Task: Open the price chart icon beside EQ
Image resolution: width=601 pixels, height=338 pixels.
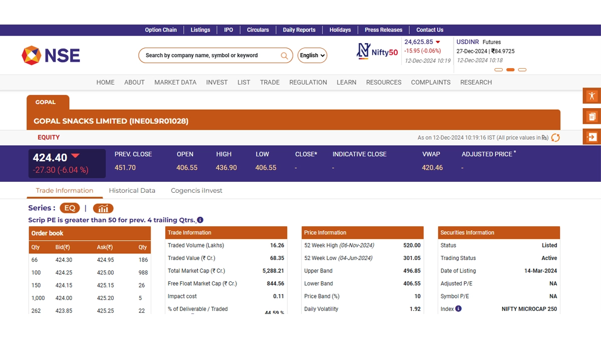Action: tap(103, 208)
